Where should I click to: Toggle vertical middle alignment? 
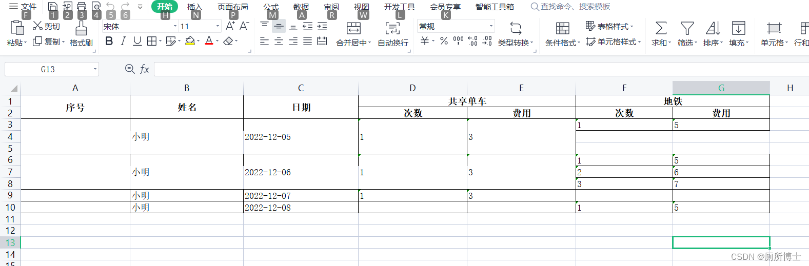point(279,26)
